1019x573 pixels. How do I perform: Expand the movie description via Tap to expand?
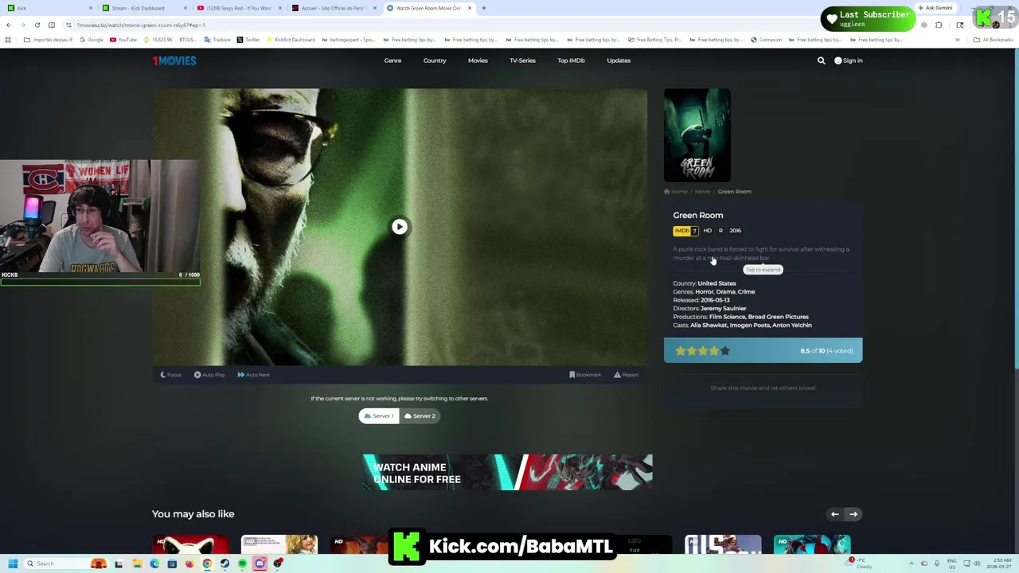click(763, 270)
